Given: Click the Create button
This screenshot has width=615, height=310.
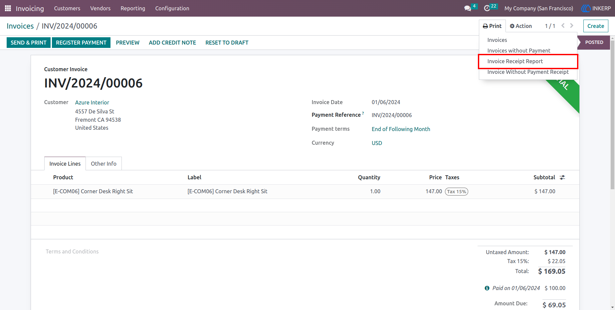Looking at the screenshot, I should (x=595, y=26).
